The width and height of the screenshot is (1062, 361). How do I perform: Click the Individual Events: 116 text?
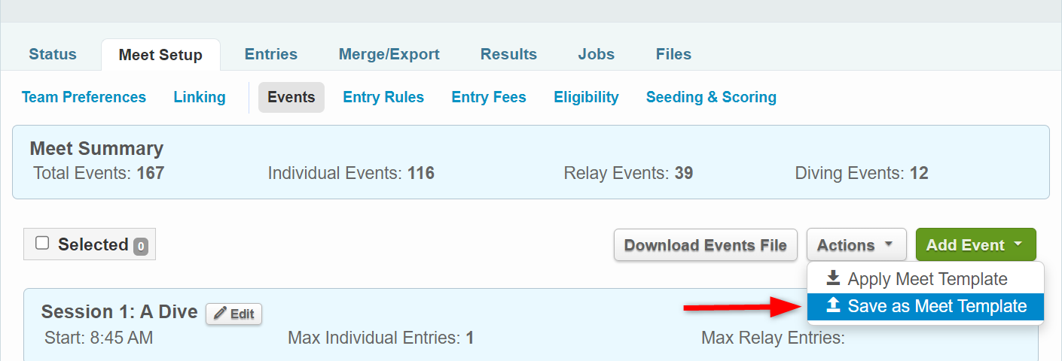[351, 174]
